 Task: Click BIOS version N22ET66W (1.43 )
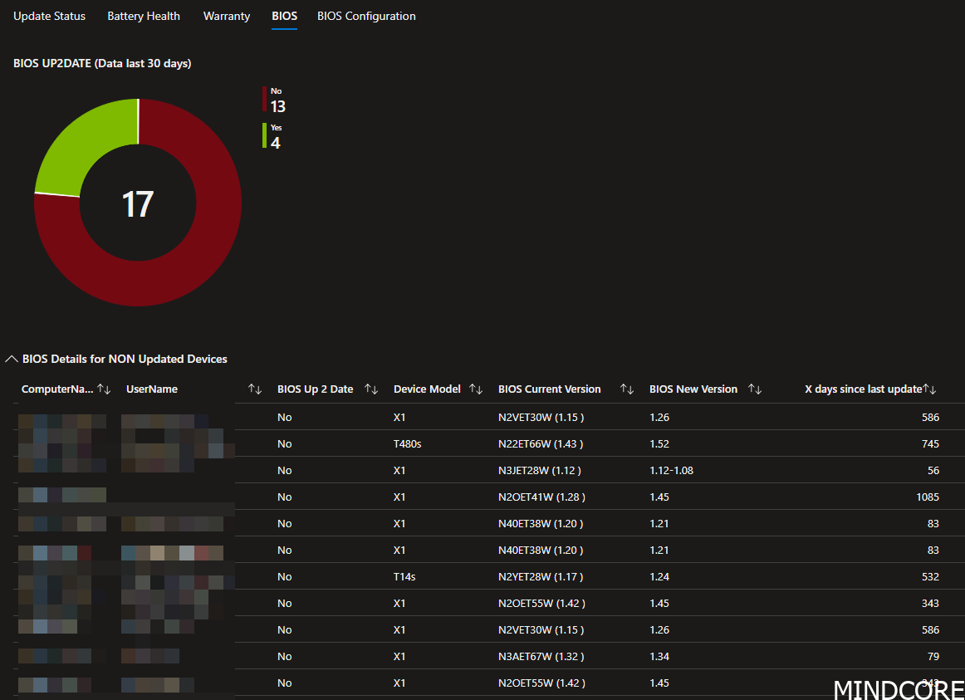click(x=541, y=443)
